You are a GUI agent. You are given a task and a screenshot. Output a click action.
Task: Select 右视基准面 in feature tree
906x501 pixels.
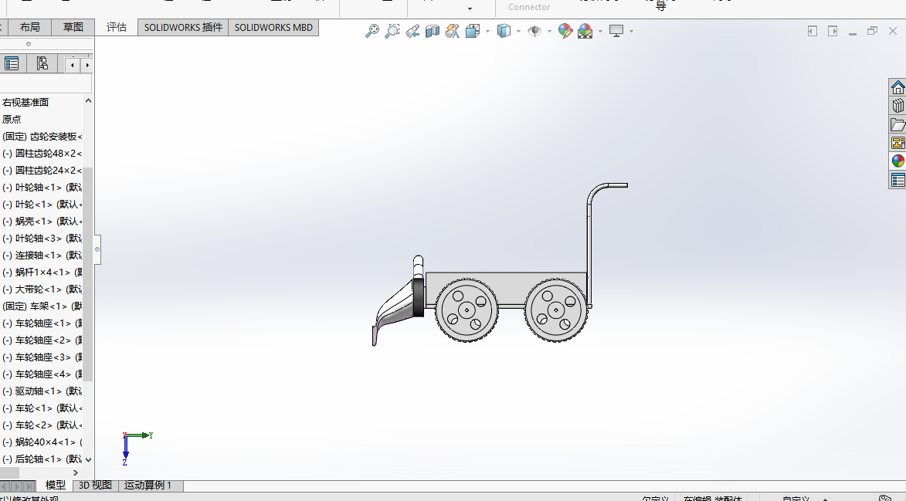(x=25, y=102)
